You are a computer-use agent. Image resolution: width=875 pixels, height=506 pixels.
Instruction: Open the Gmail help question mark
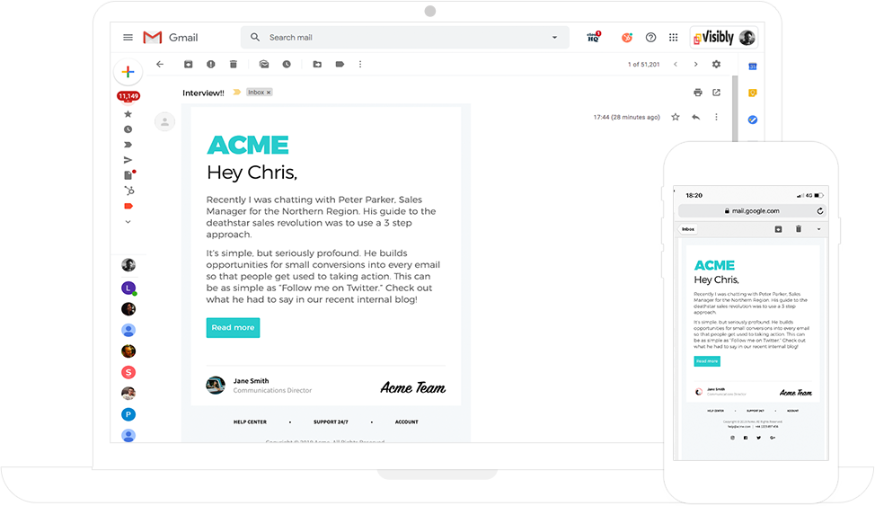click(x=650, y=38)
